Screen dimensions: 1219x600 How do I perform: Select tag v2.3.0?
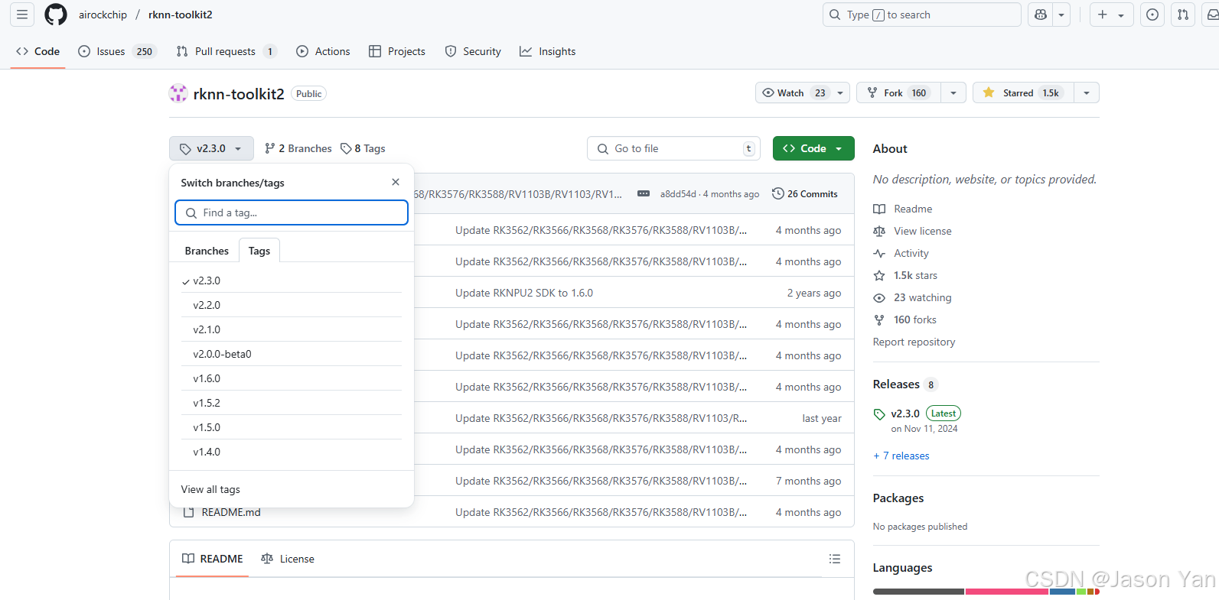292,281
